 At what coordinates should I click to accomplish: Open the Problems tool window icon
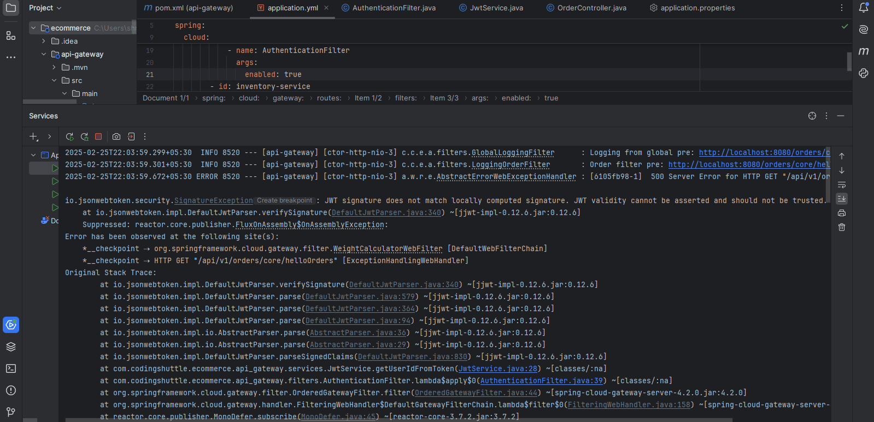(11, 390)
